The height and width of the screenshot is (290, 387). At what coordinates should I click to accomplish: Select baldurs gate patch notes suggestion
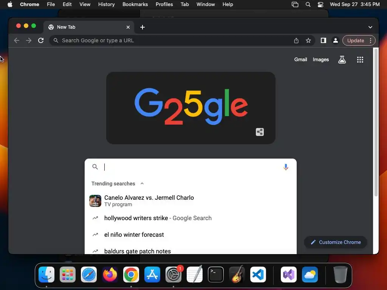(190, 250)
